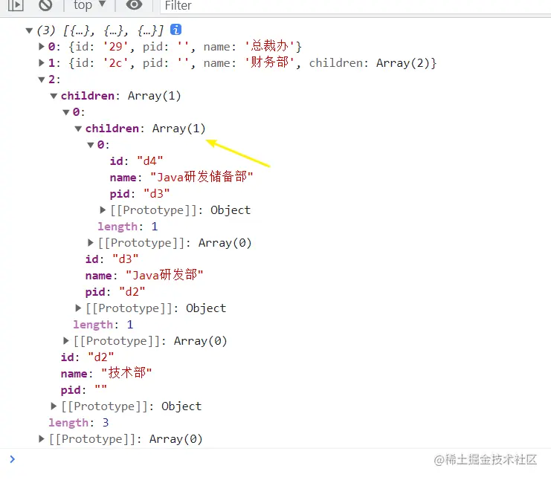Clear the console with the ban icon

pos(45,5)
